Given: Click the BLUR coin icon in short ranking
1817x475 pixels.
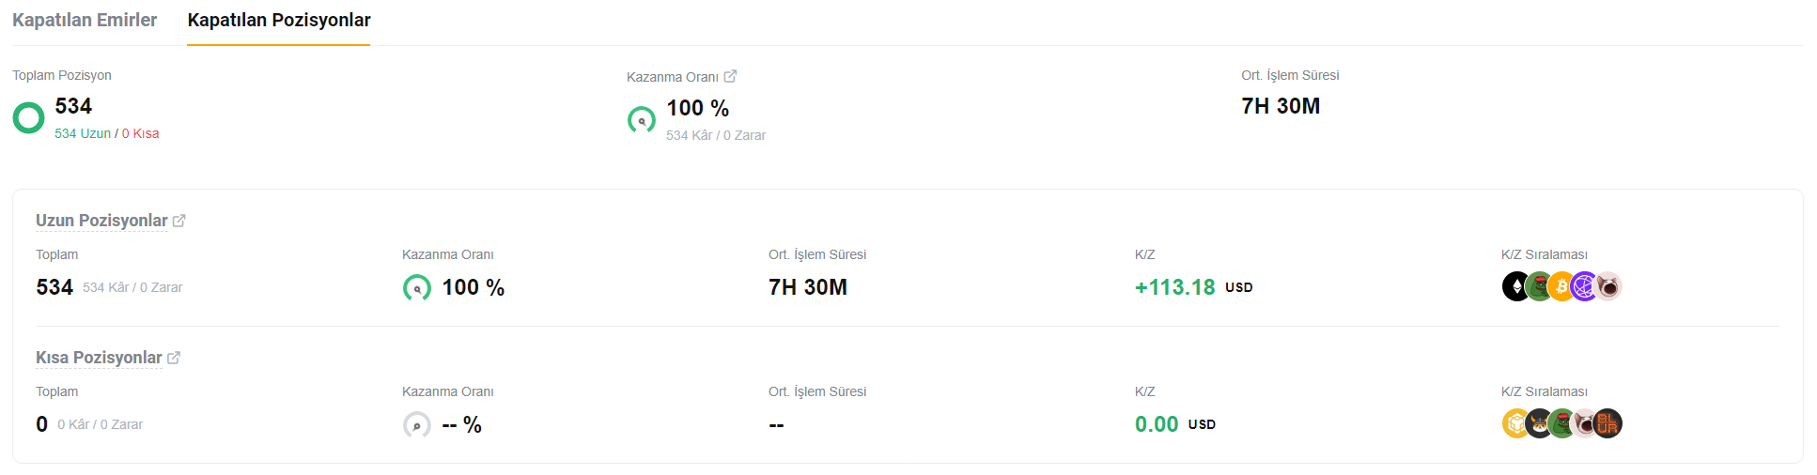Looking at the screenshot, I should 1607,423.
